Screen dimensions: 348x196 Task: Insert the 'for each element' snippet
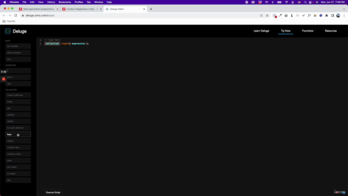(x=18, y=128)
